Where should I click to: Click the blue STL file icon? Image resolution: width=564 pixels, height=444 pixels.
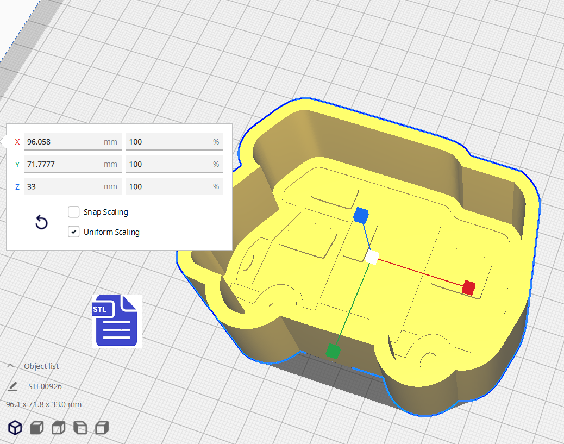coord(116,321)
